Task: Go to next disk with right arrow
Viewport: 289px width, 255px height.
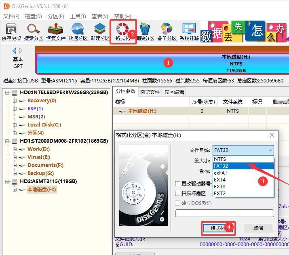Action: pyautogui.click(x=21, y=51)
